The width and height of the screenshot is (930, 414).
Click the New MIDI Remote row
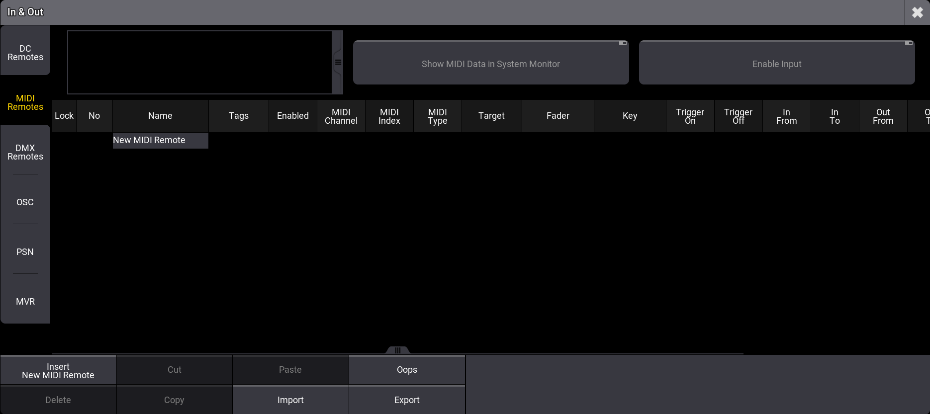click(x=160, y=141)
